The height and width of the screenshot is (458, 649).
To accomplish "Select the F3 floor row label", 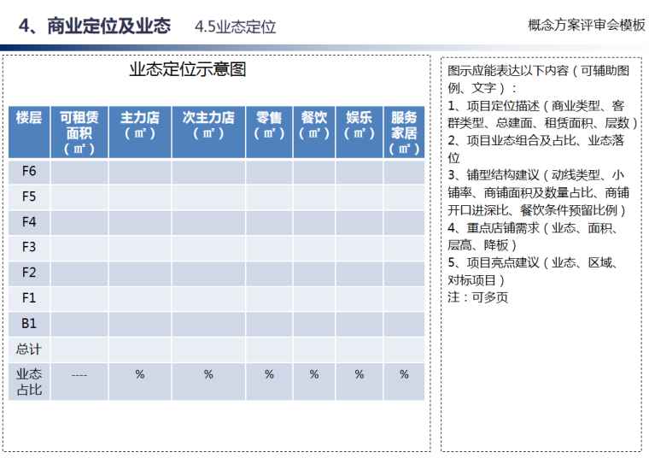I will pos(29,248).
